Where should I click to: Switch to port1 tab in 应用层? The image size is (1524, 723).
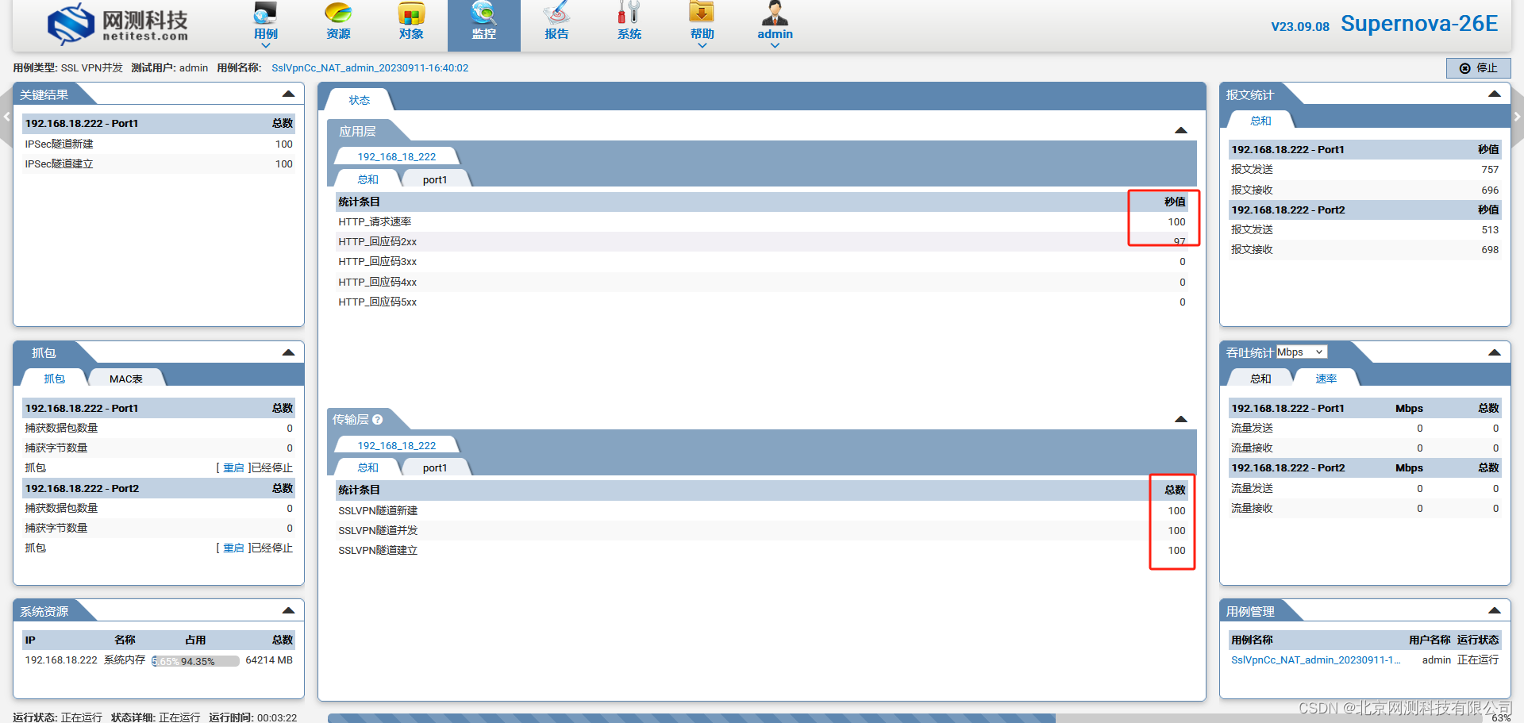[x=435, y=180]
